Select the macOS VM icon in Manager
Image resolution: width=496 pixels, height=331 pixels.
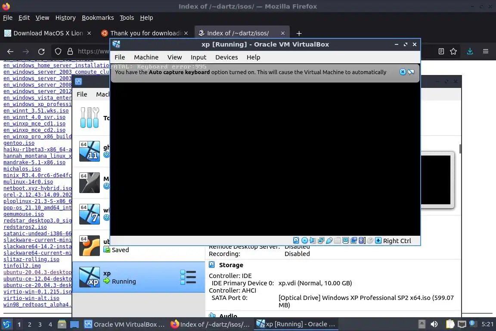(x=90, y=183)
